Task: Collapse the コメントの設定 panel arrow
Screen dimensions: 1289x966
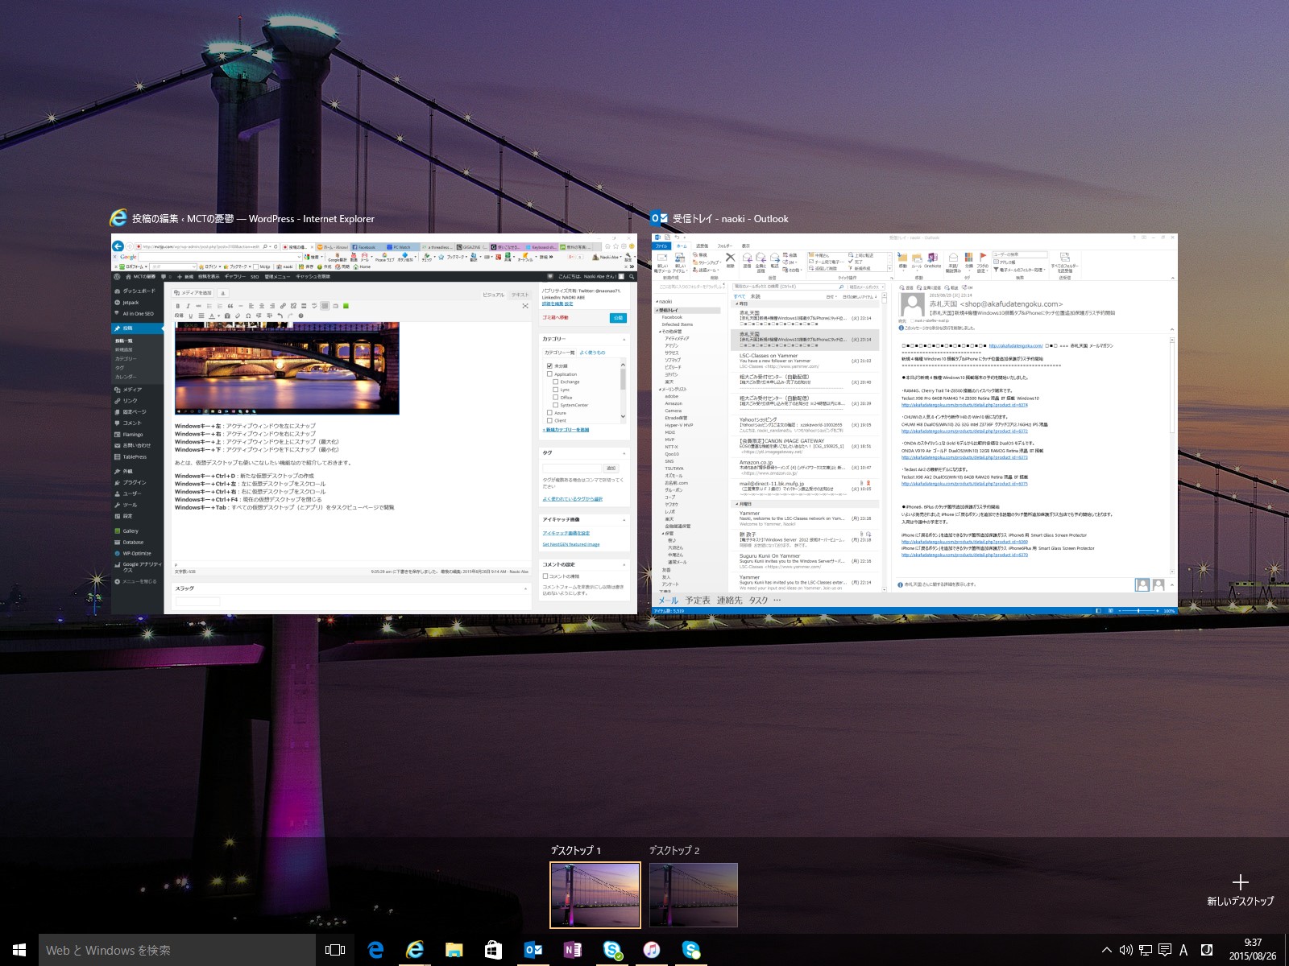Action: click(624, 565)
